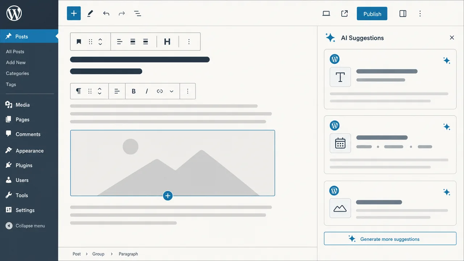Click the paragraph text below the image
Viewport: 464px width, 261px height.
(x=171, y=215)
